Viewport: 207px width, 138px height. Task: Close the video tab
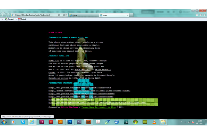click(128, 15)
